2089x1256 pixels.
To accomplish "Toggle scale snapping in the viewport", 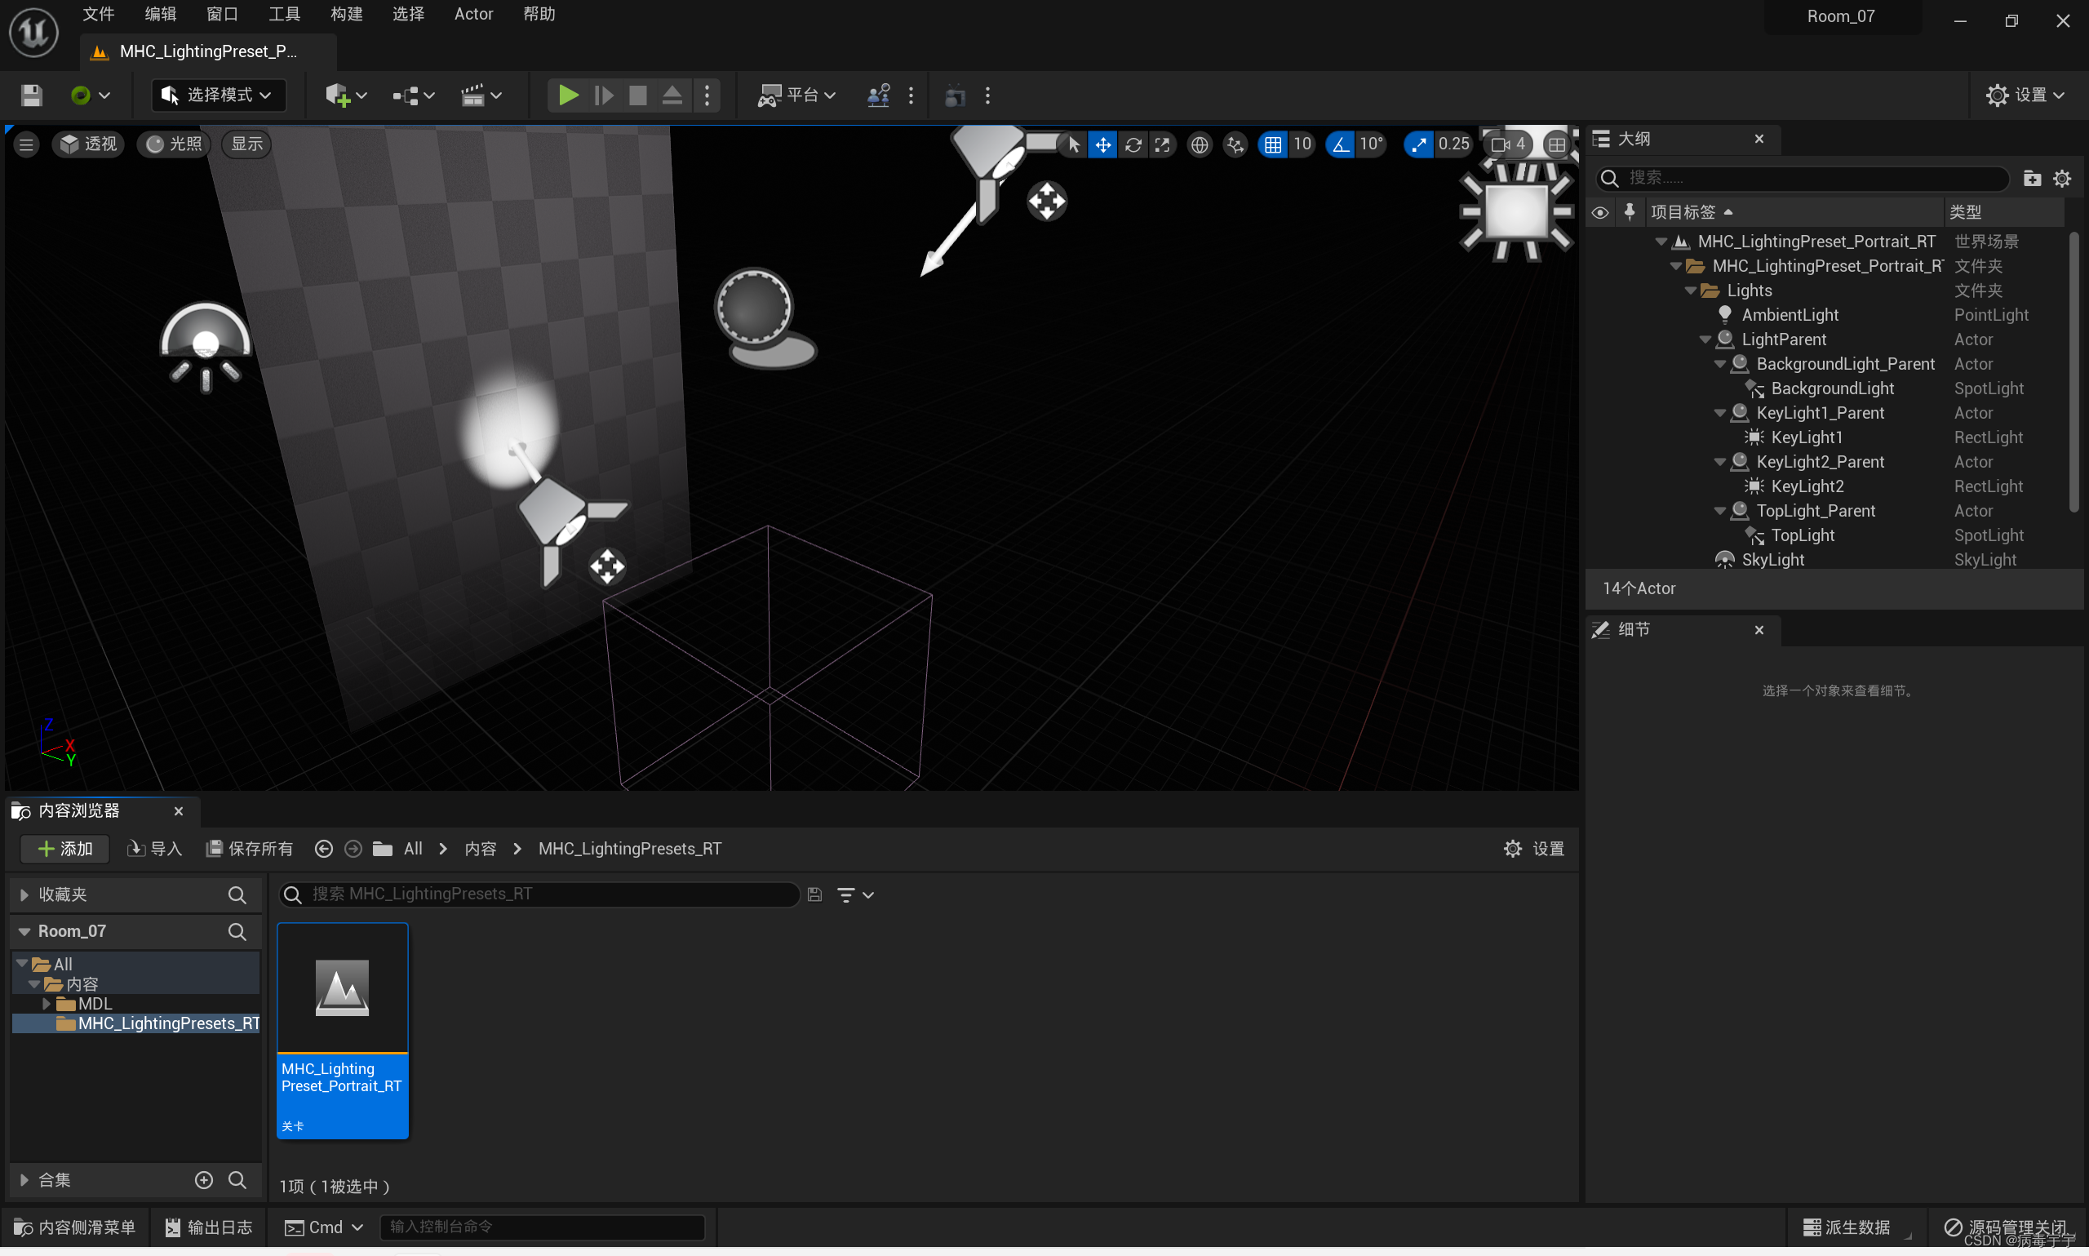I will (x=1418, y=144).
